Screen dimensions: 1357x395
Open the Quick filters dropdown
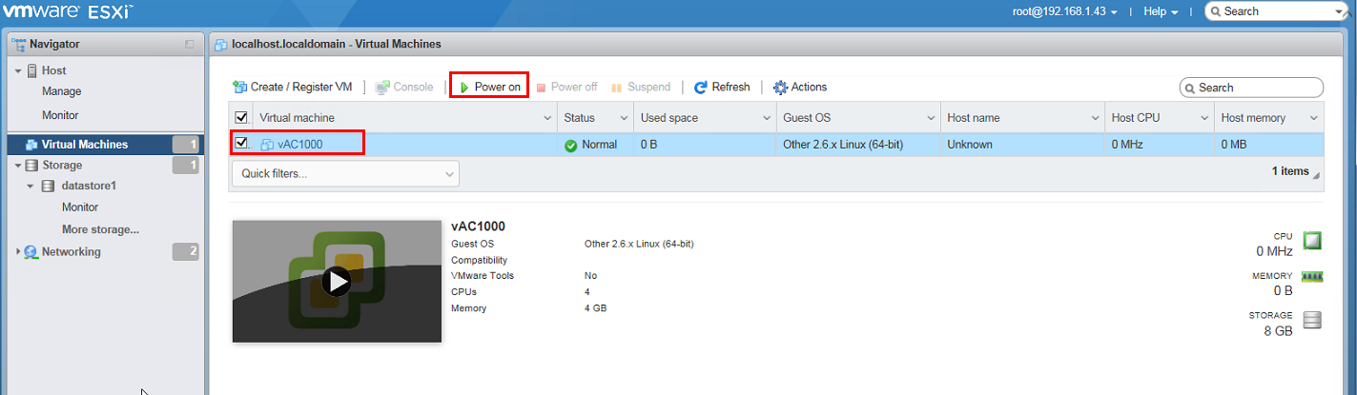click(345, 173)
